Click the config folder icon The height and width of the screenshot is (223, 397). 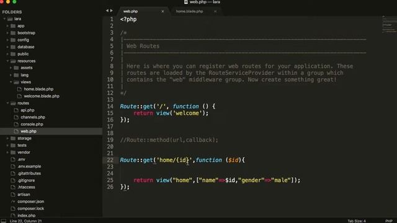(13, 40)
